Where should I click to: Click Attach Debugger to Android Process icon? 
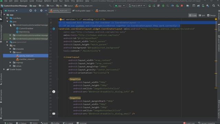pyautogui.click(x=177, y=6)
